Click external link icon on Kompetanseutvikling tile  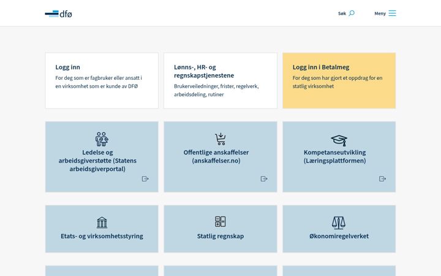382,179
